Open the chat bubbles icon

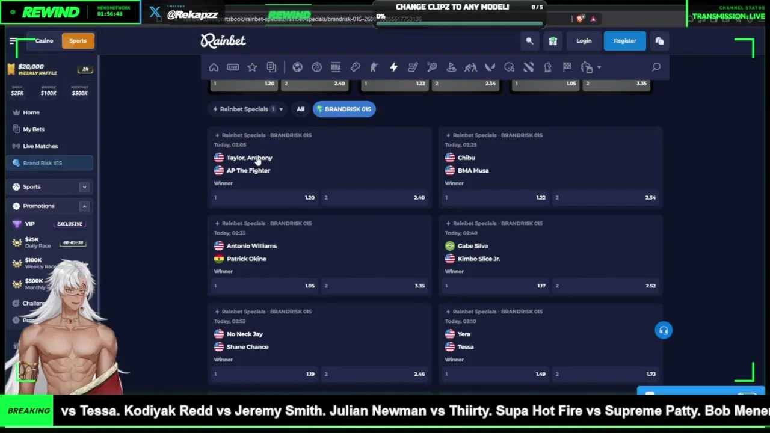click(659, 41)
